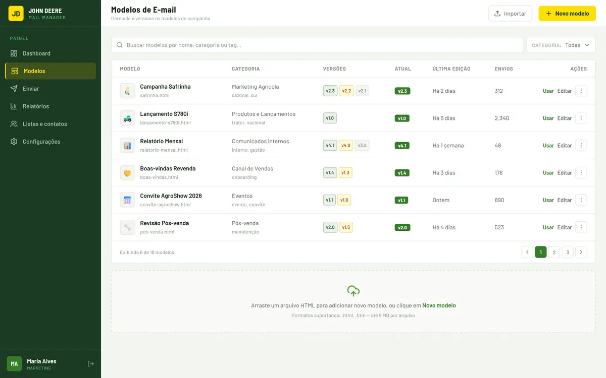
Task: Click the MA user avatar
Action: (14, 364)
